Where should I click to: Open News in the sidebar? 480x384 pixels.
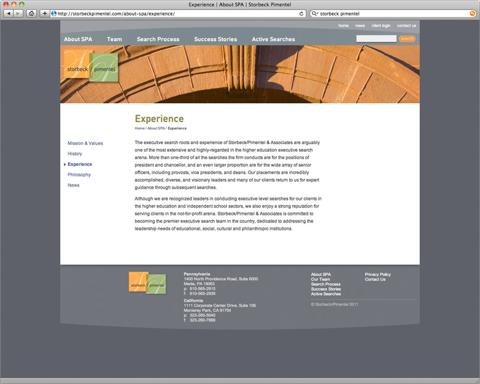73,185
